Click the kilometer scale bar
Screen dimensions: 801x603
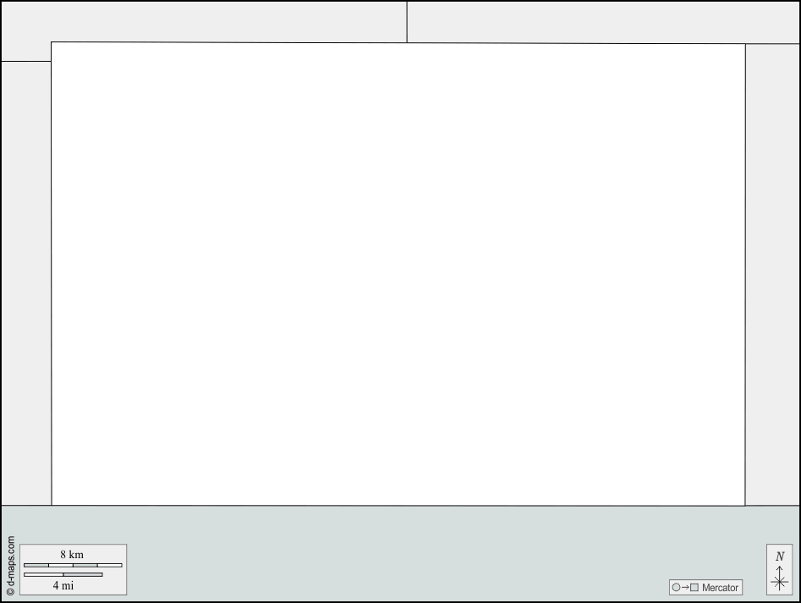[73, 565]
